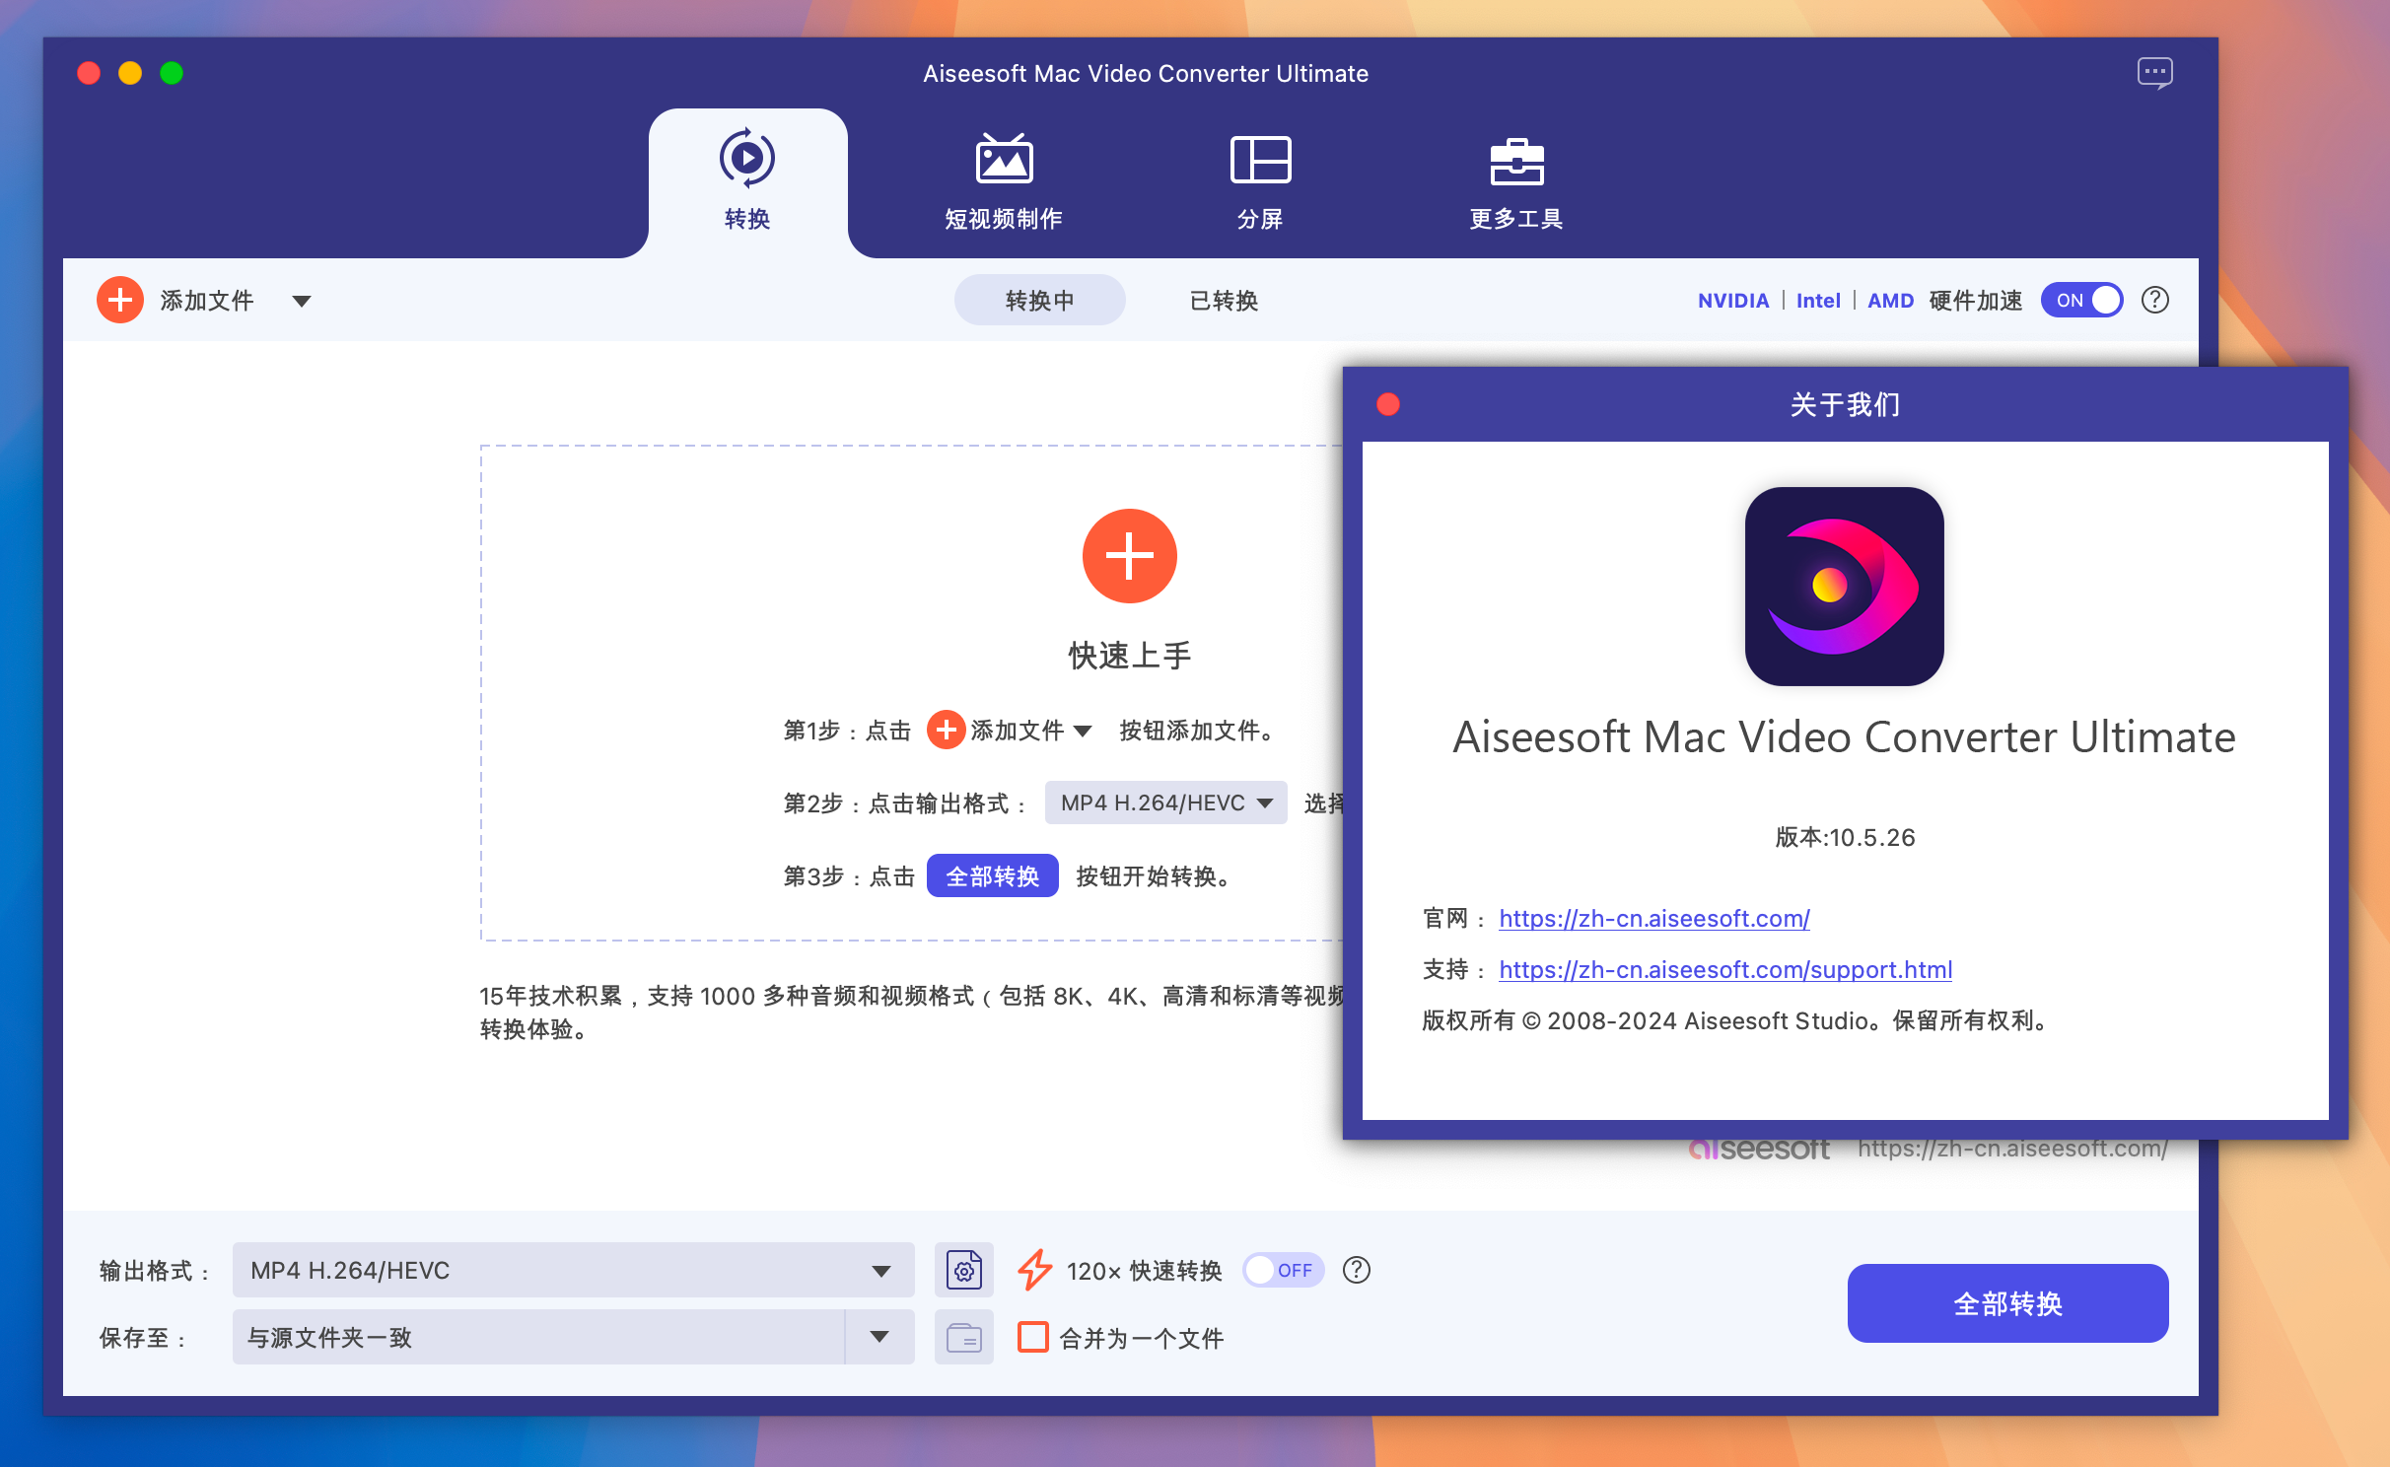Turn off the 硬件加速 ON switch
Image resolution: width=2390 pixels, height=1467 pixels.
click(x=2081, y=300)
